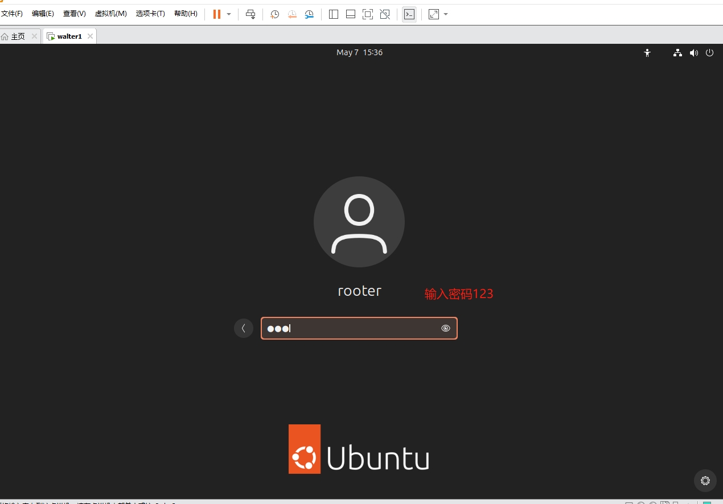Screen dimensions: 723x504
Task: Pause the running virtual machine
Action: coord(216,14)
